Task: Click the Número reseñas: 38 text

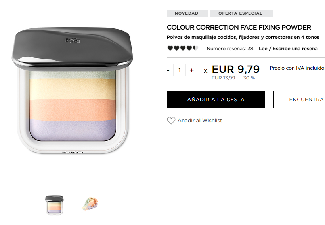Action: [x=230, y=49]
